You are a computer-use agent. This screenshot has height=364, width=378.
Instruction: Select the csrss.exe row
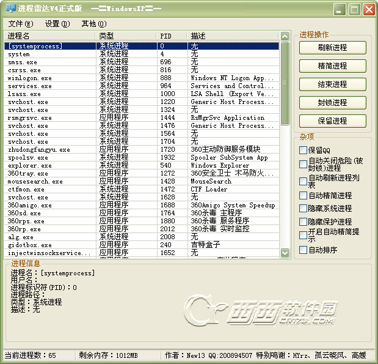(x=142, y=70)
